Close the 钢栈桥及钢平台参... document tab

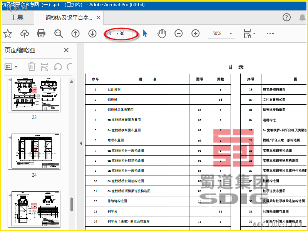pos(99,18)
